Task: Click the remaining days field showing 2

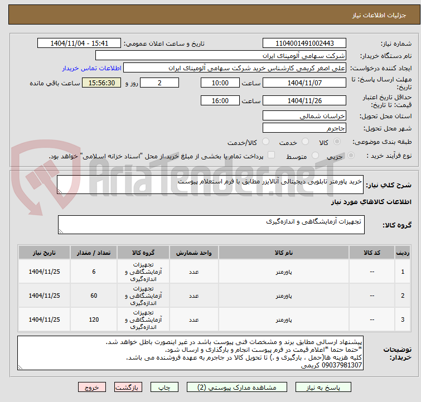Action: pos(159,83)
